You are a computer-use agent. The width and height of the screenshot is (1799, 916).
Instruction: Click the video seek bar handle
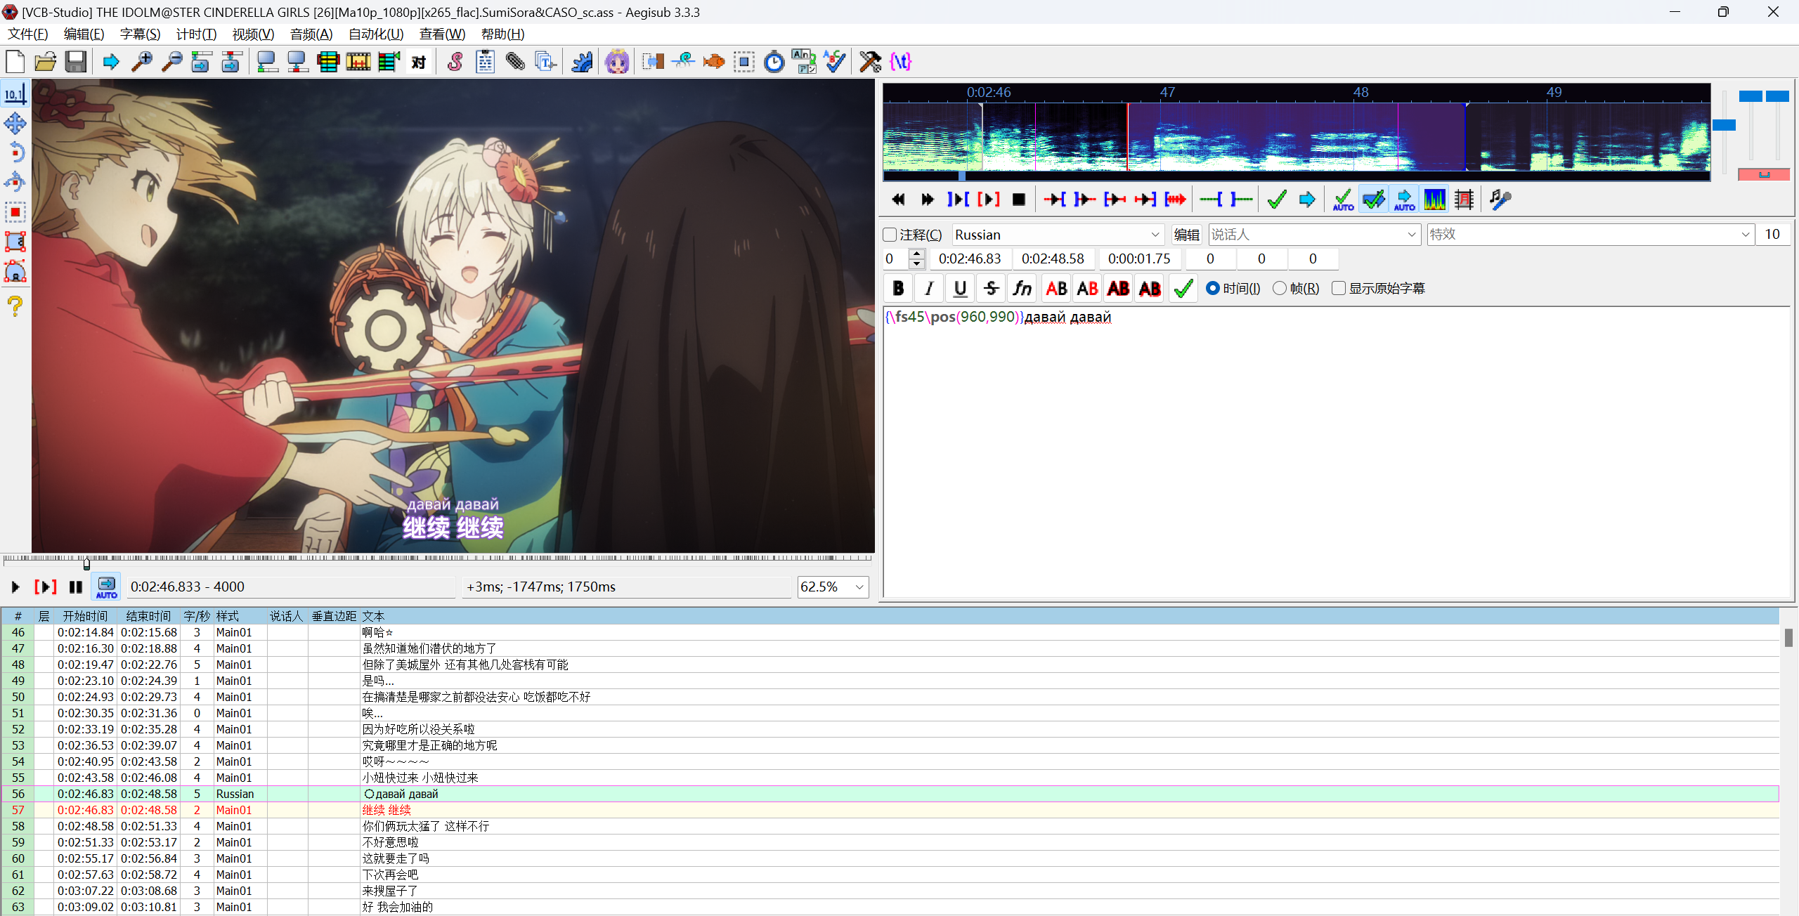pos(86,563)
